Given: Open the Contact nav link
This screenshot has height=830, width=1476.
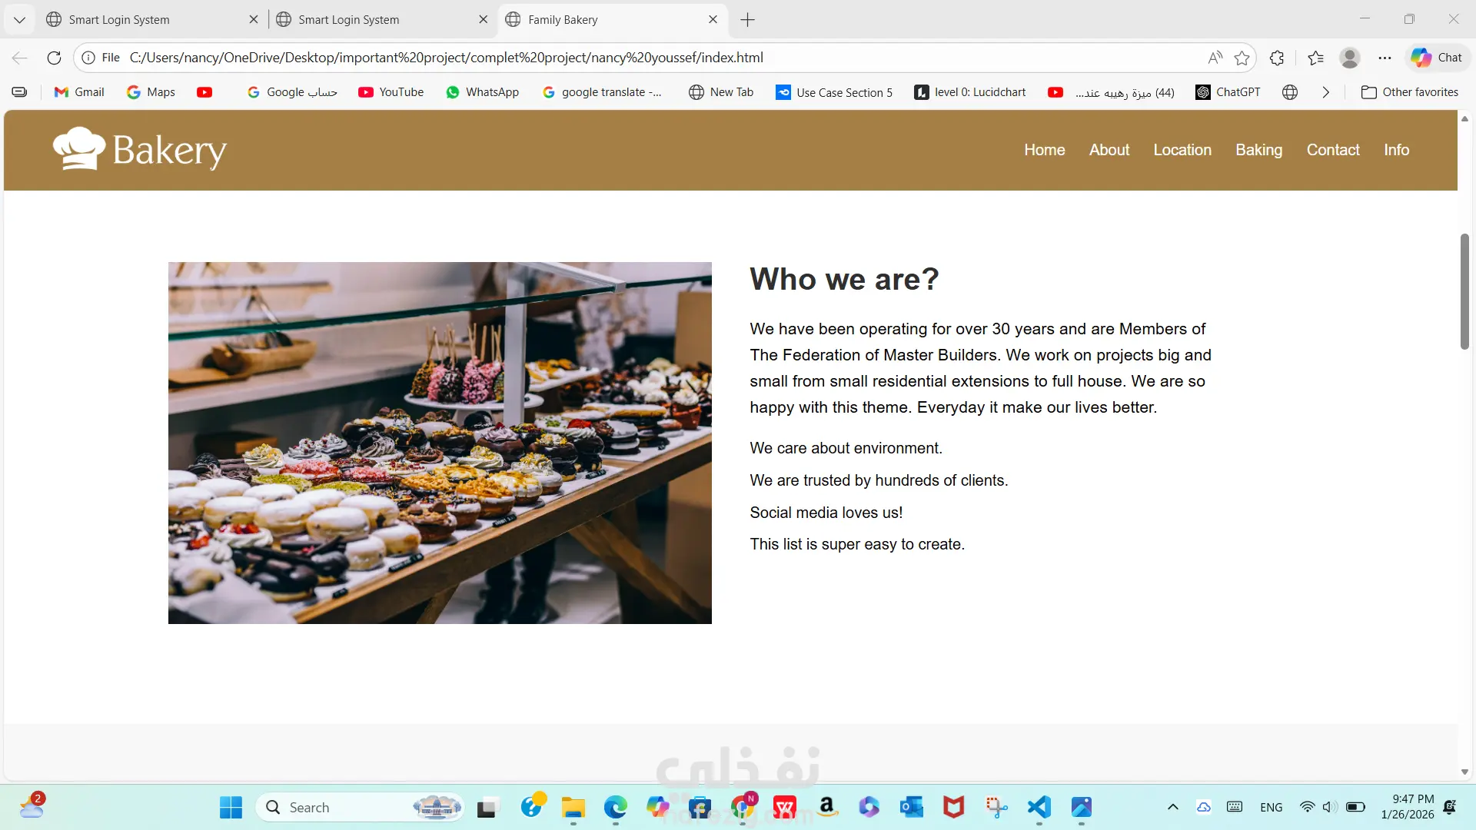Looking at the screenshot, I should (1332, 150).
